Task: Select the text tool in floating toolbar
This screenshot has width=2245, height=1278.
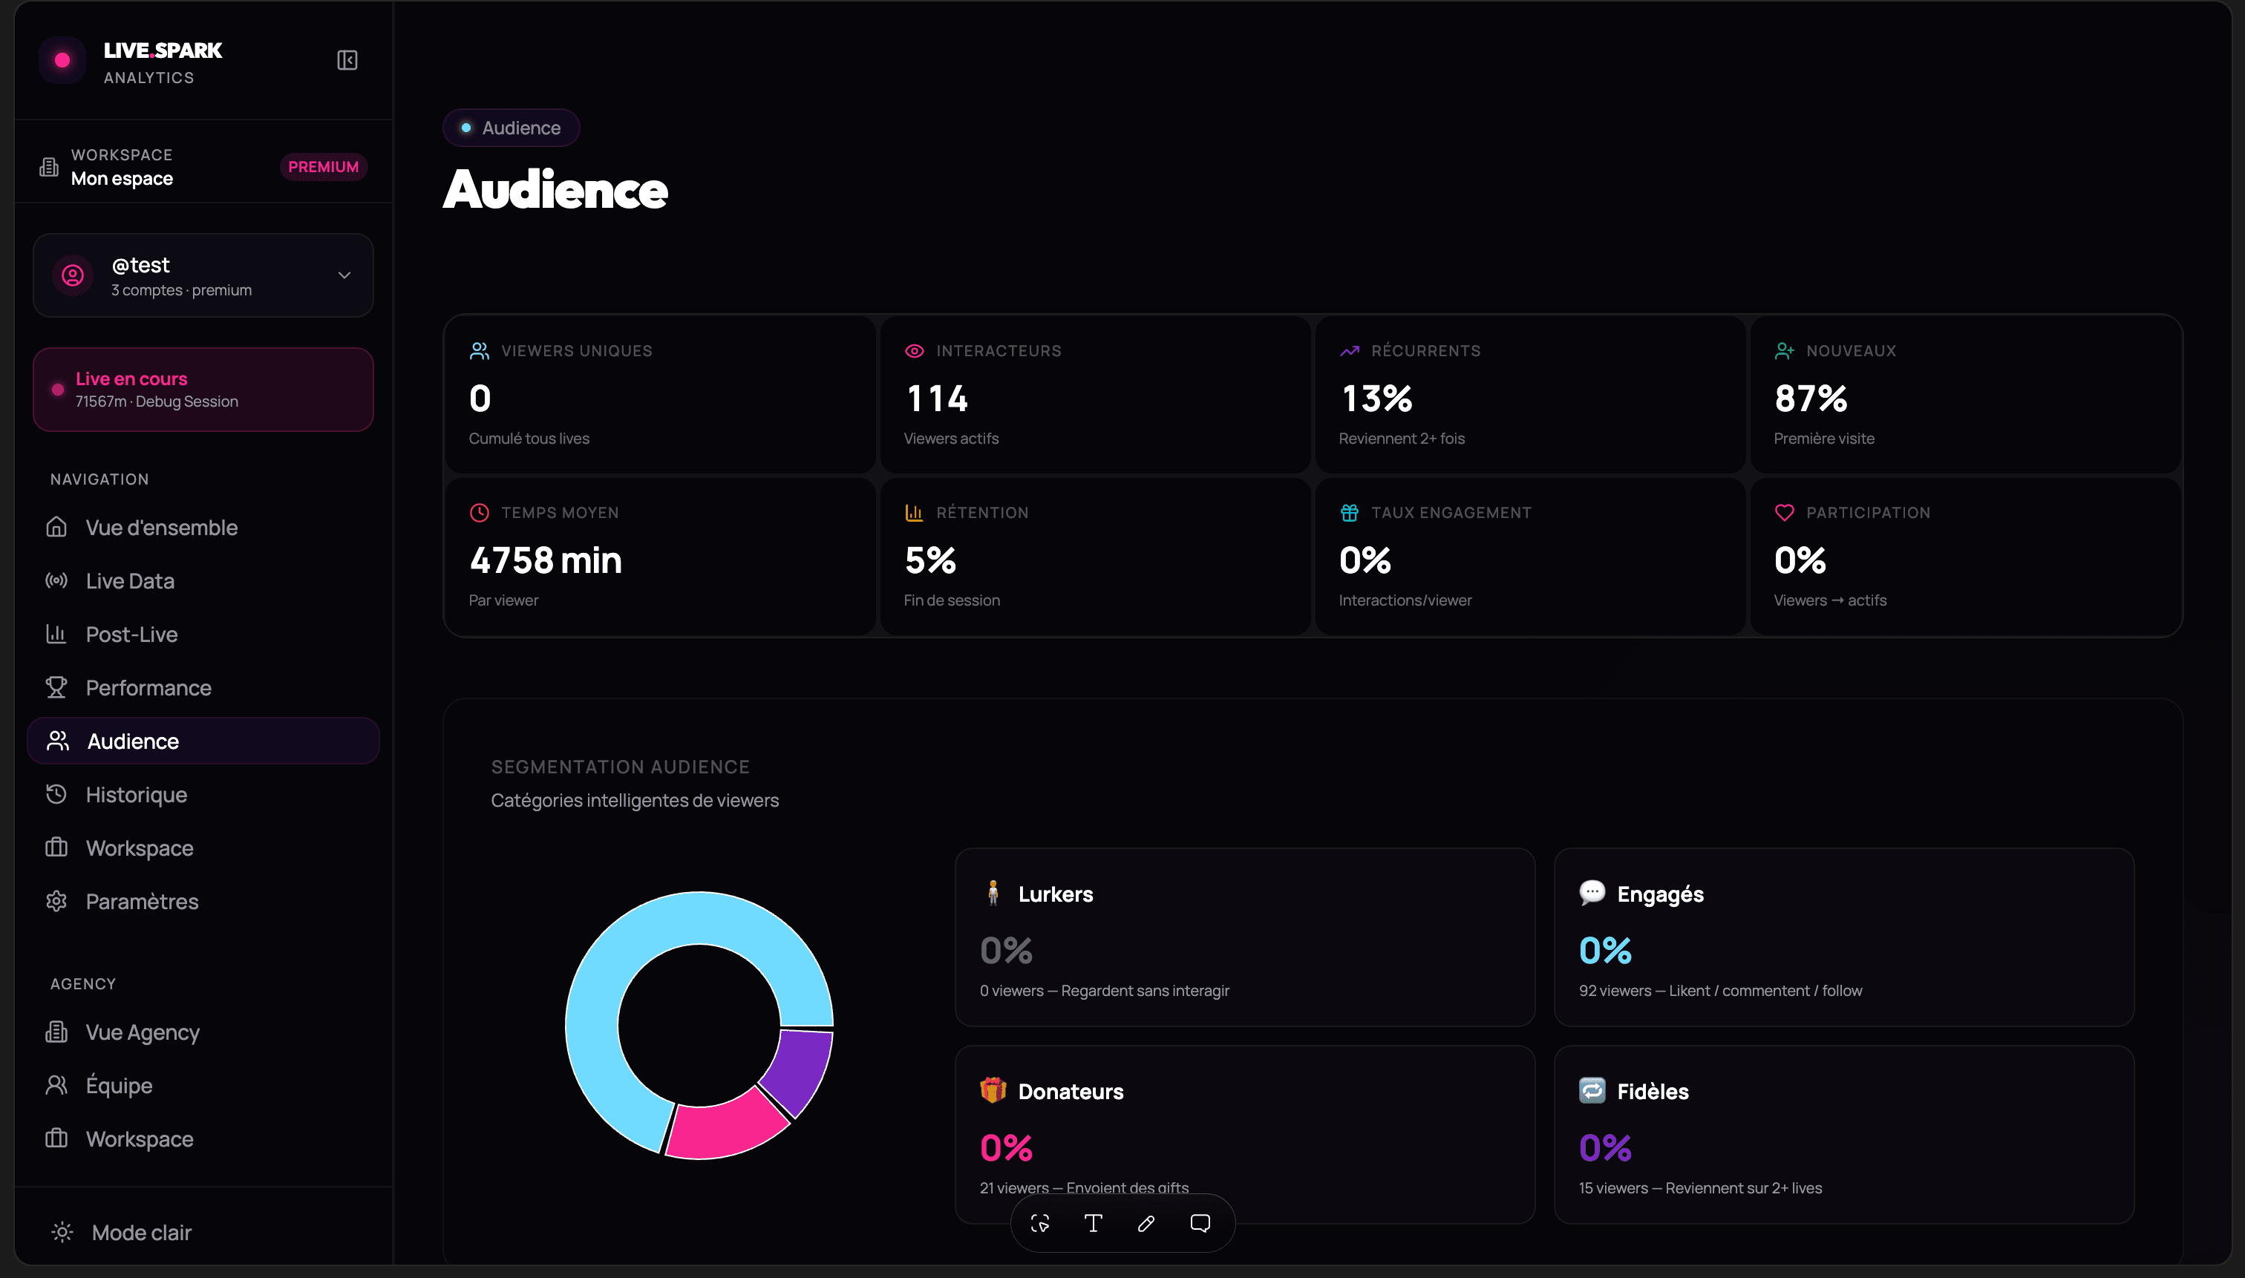Action: pos(1093,1222)
